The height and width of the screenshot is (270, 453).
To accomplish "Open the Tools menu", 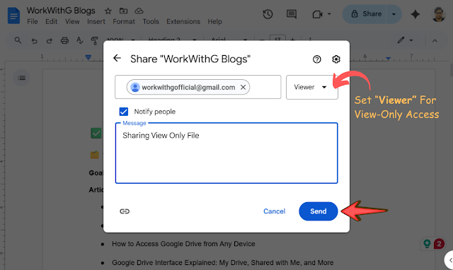I will click(x=151, y=22).
